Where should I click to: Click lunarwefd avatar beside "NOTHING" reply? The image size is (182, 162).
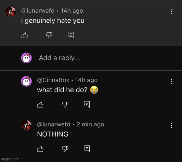[26, 126]
